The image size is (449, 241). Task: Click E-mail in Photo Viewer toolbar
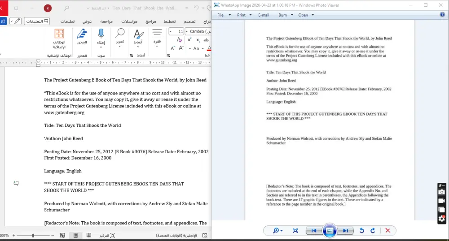point(264,15)
